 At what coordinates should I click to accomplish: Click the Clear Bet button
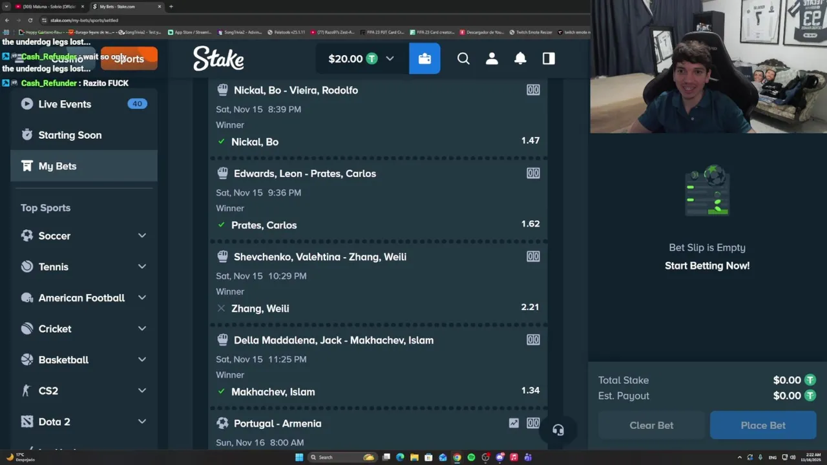click(x=651, y=425)
